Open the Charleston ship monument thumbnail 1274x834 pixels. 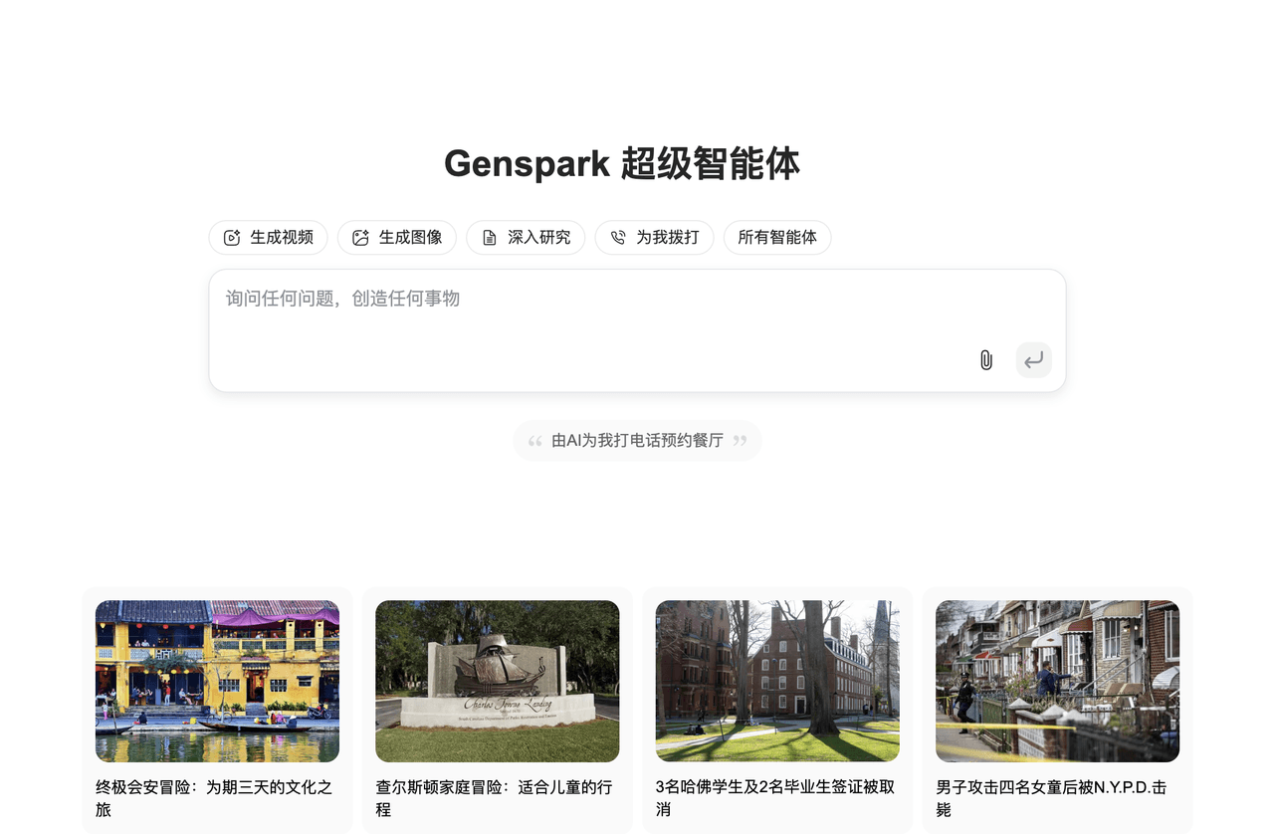pos(498,681)
